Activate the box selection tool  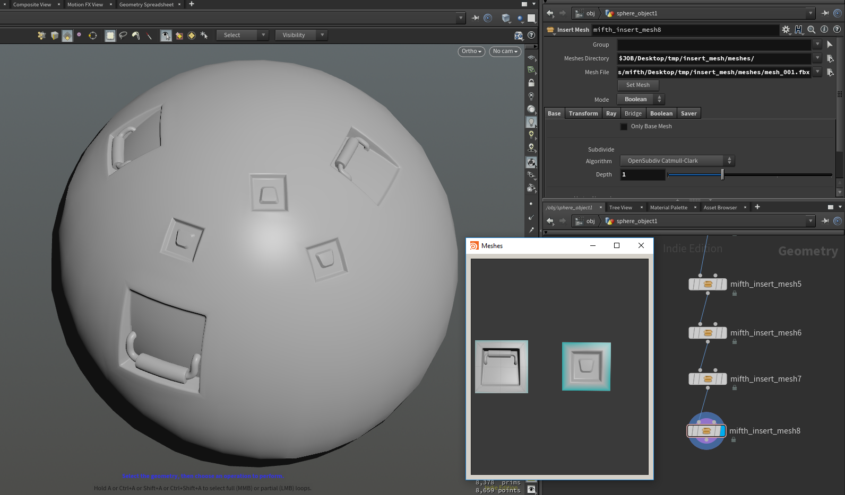(x=110, y=36)
